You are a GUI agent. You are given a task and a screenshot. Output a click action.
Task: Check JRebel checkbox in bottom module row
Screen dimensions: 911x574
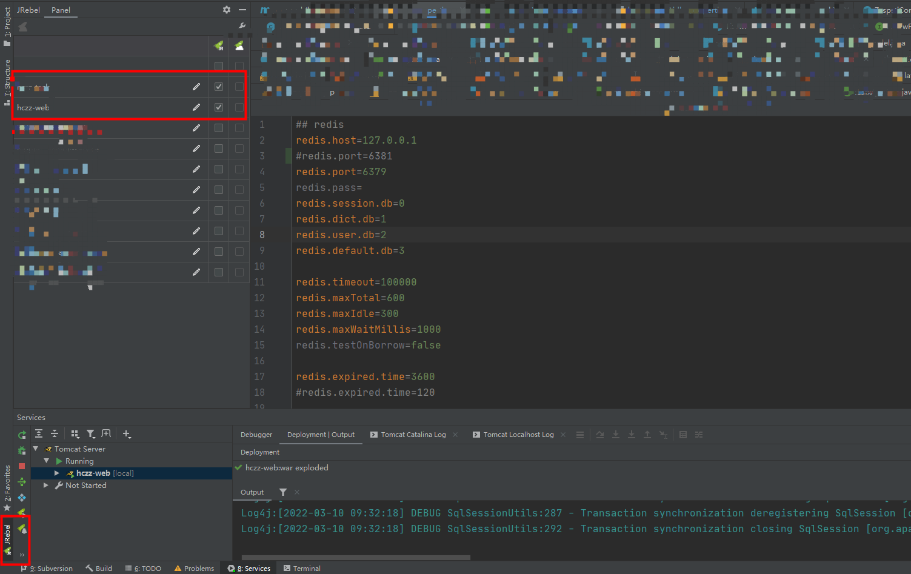[x=219, y=272]
